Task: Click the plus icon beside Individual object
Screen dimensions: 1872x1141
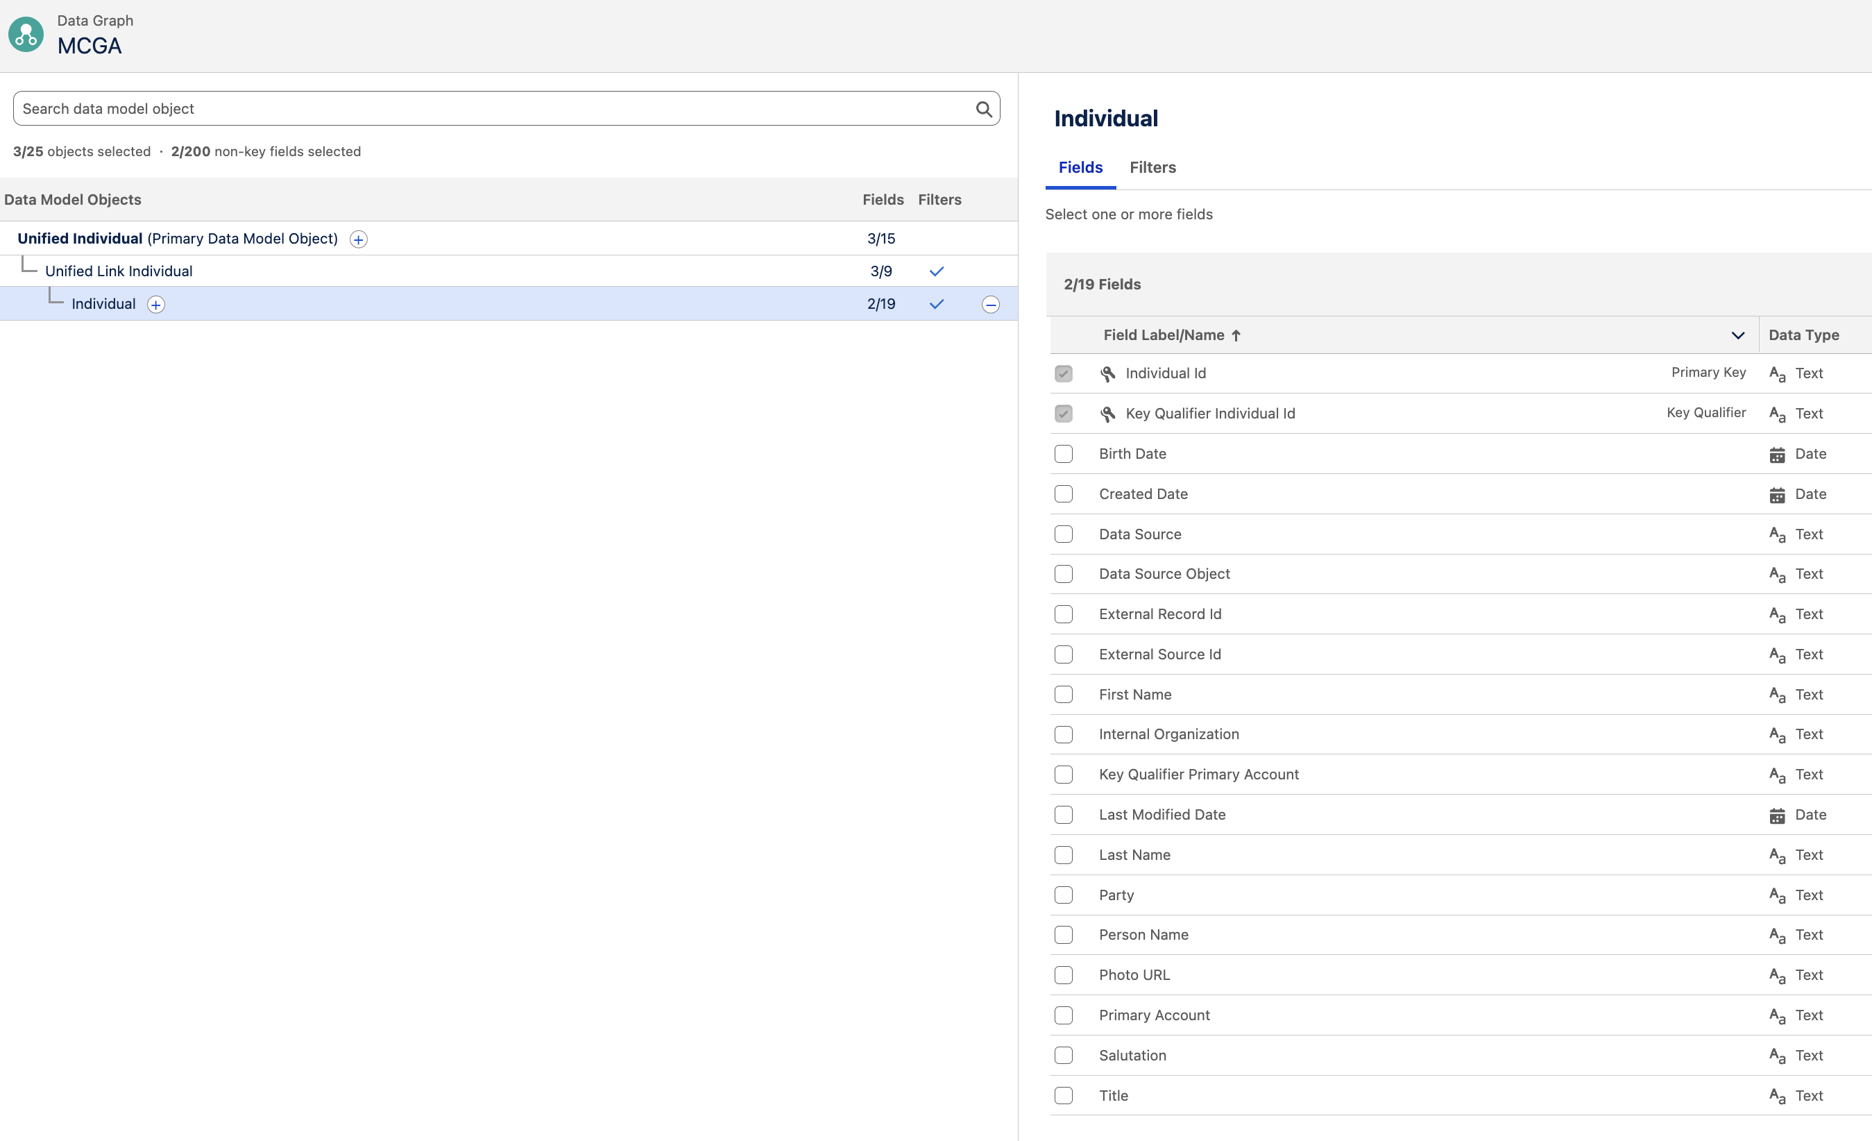Action: (155, 304)
